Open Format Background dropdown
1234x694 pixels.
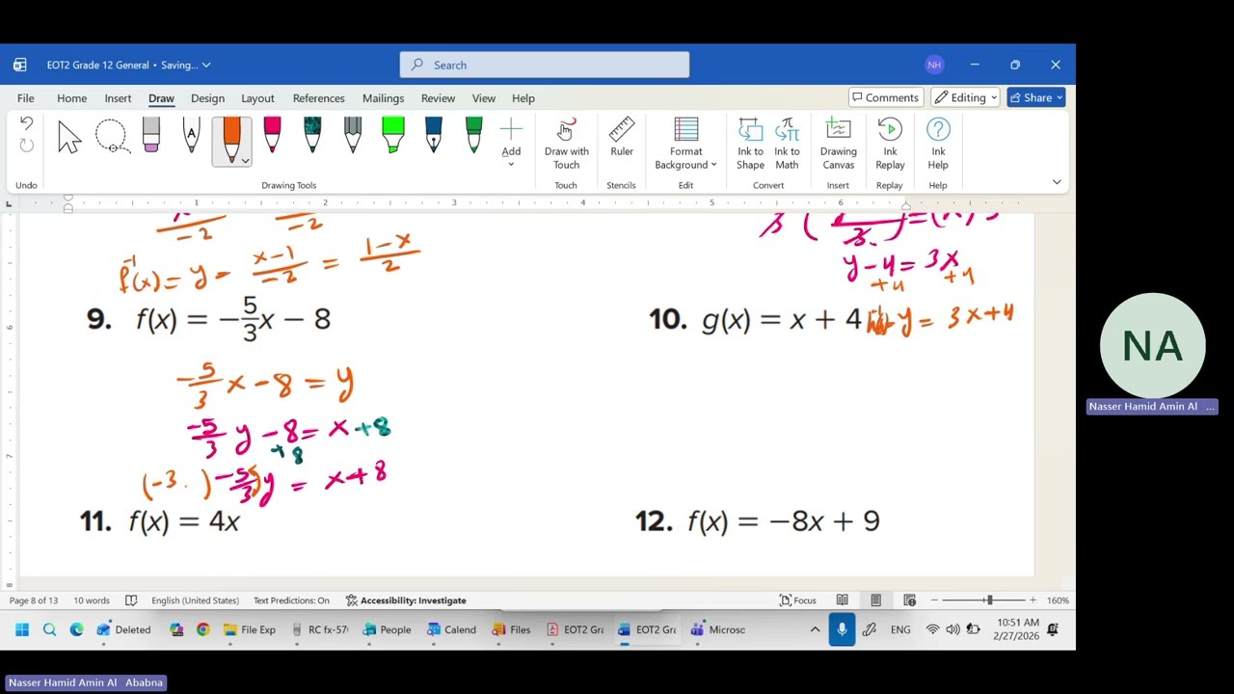(685, 144)
